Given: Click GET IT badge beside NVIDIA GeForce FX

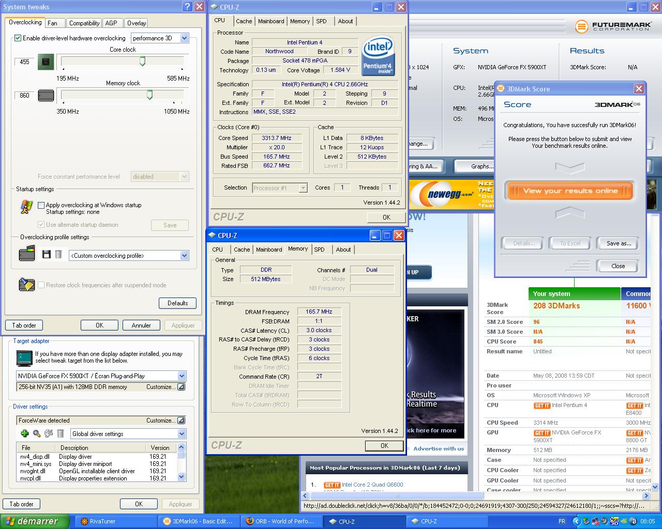Looking at the screenshot, I should [541, 433].
